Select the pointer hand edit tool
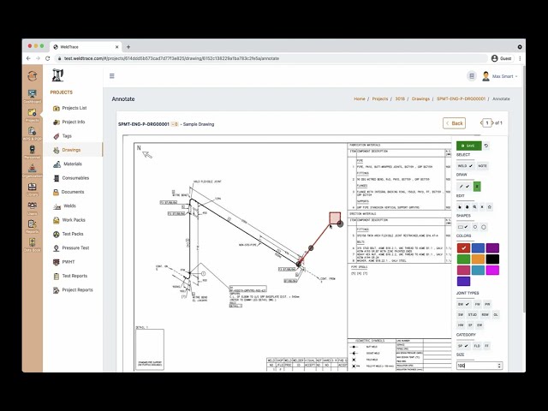 point(460,207)
